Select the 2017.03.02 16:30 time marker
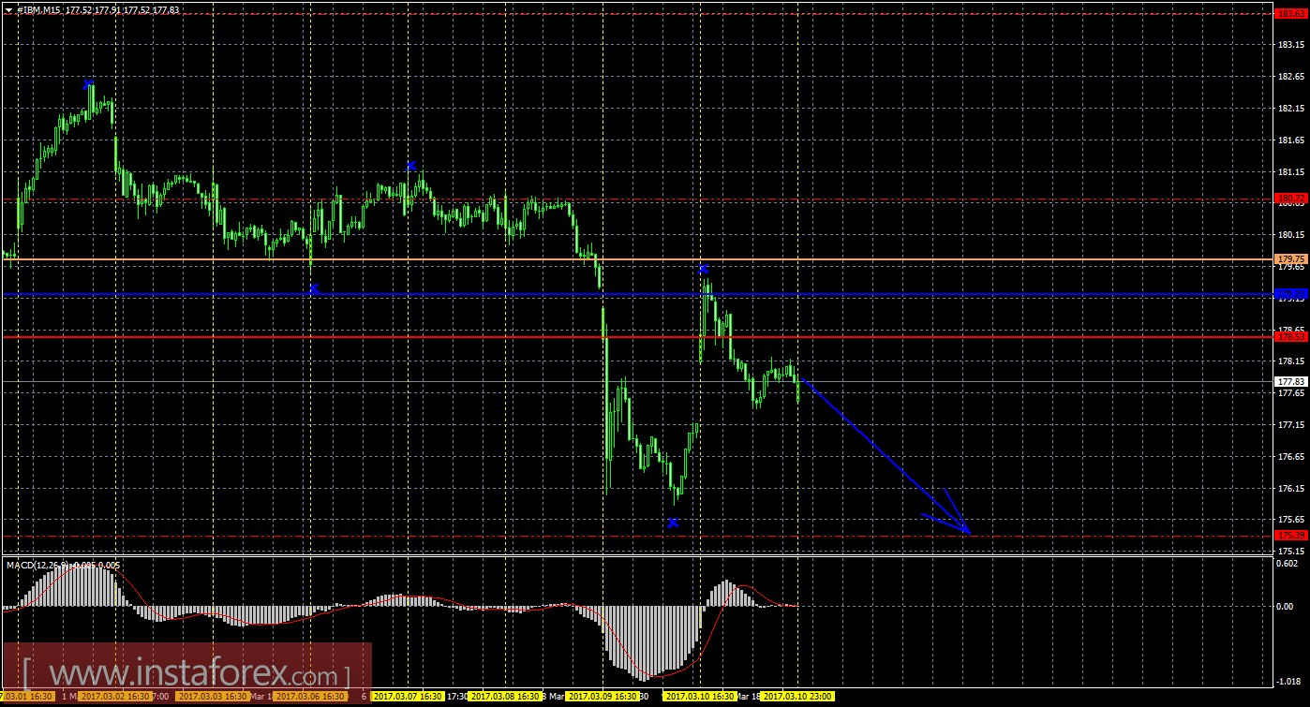 (x=114, y=697)
